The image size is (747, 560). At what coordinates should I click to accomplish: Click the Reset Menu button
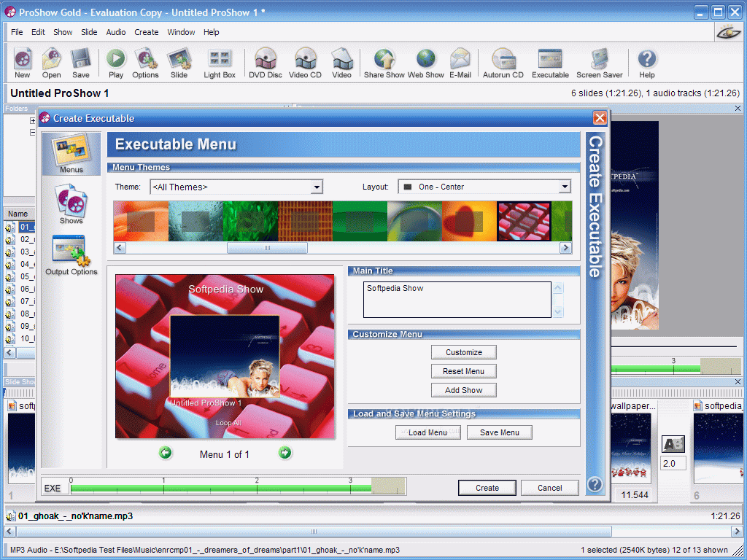point(463,371)
